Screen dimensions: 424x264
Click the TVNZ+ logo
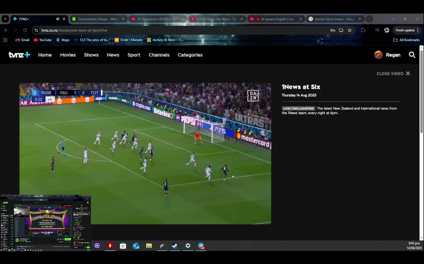pyautogui.click(x=19, y=55)
